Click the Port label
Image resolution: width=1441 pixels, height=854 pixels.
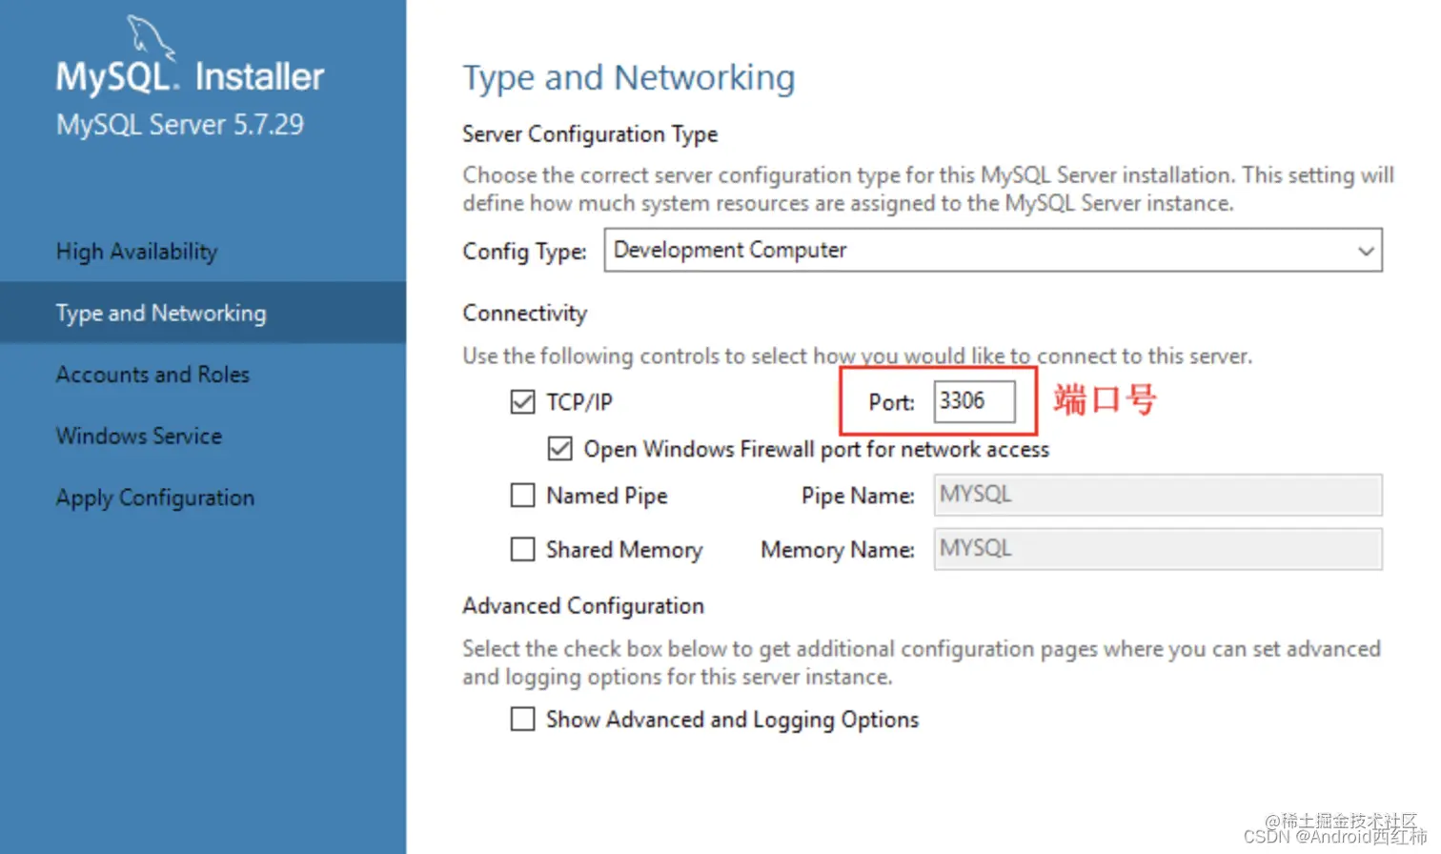(891, 403)
